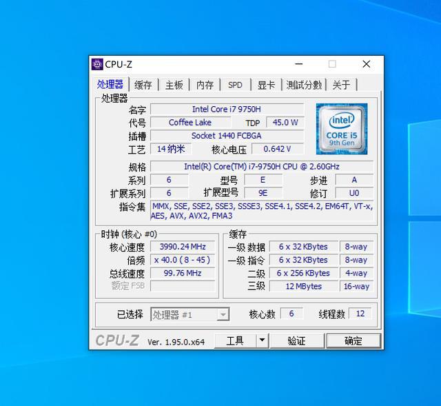The image size is (441, 406).
Task: Click the 验证 button
Action: point(297,341)
